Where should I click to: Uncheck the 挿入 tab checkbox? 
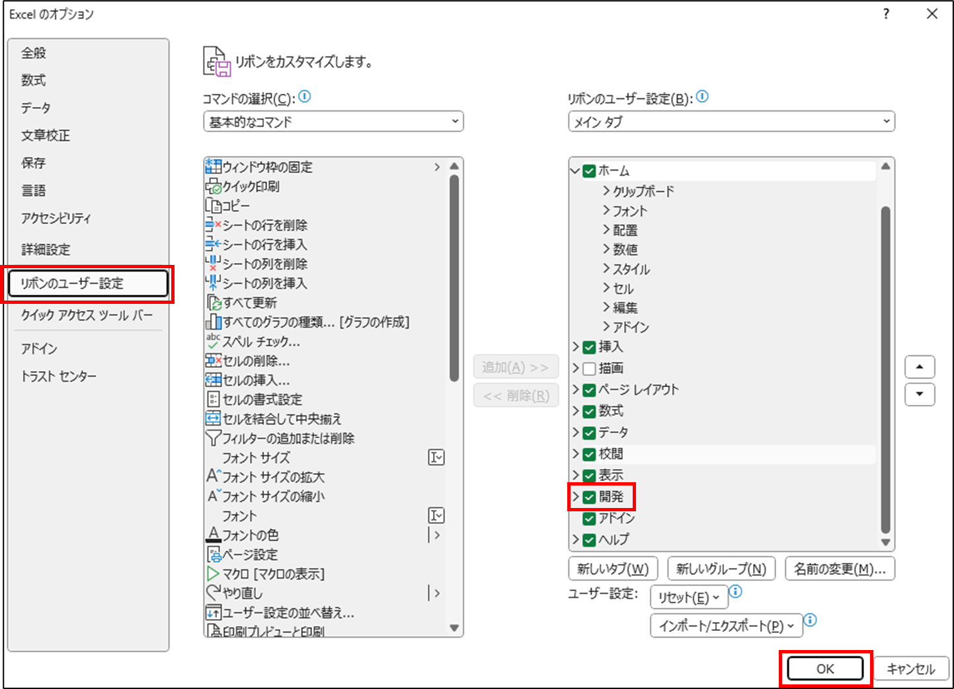(x=589, y=347)
